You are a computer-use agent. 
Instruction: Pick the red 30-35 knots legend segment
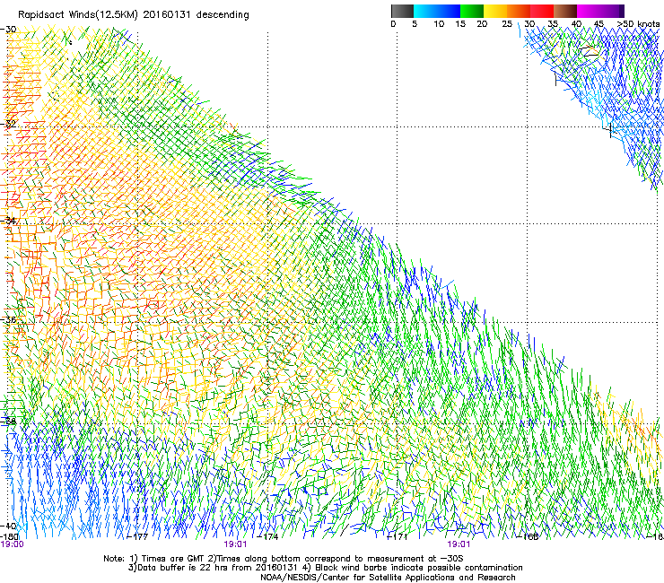click(542, 11)
